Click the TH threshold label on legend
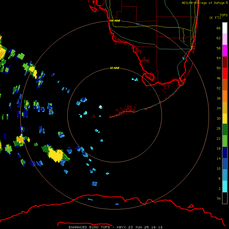 click(219, 199)
